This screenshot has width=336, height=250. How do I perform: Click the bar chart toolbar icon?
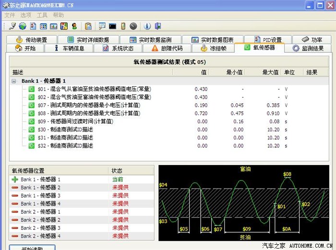click(53, 26)
